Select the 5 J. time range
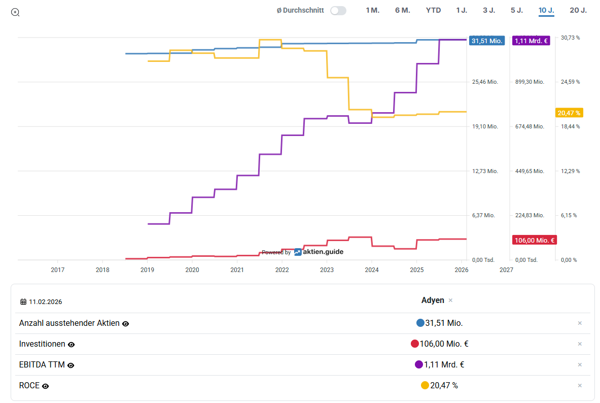The height and width of the screenshot is (403, 600). coord(516,10)
